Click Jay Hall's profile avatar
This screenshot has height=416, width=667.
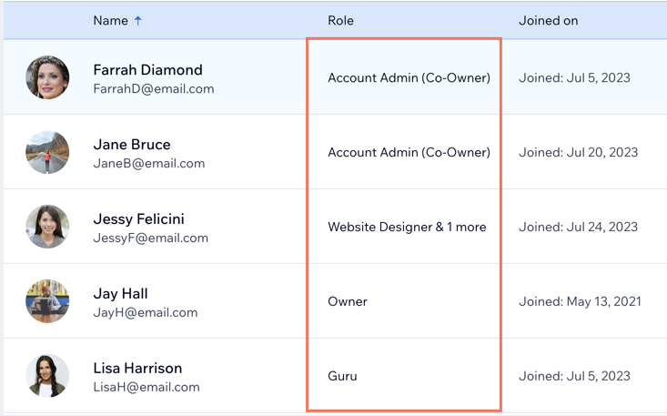(x=47, y=301)
